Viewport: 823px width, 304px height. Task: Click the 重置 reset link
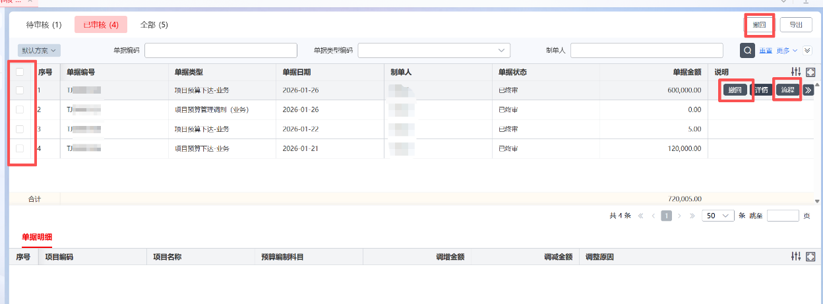click(766, 51)
